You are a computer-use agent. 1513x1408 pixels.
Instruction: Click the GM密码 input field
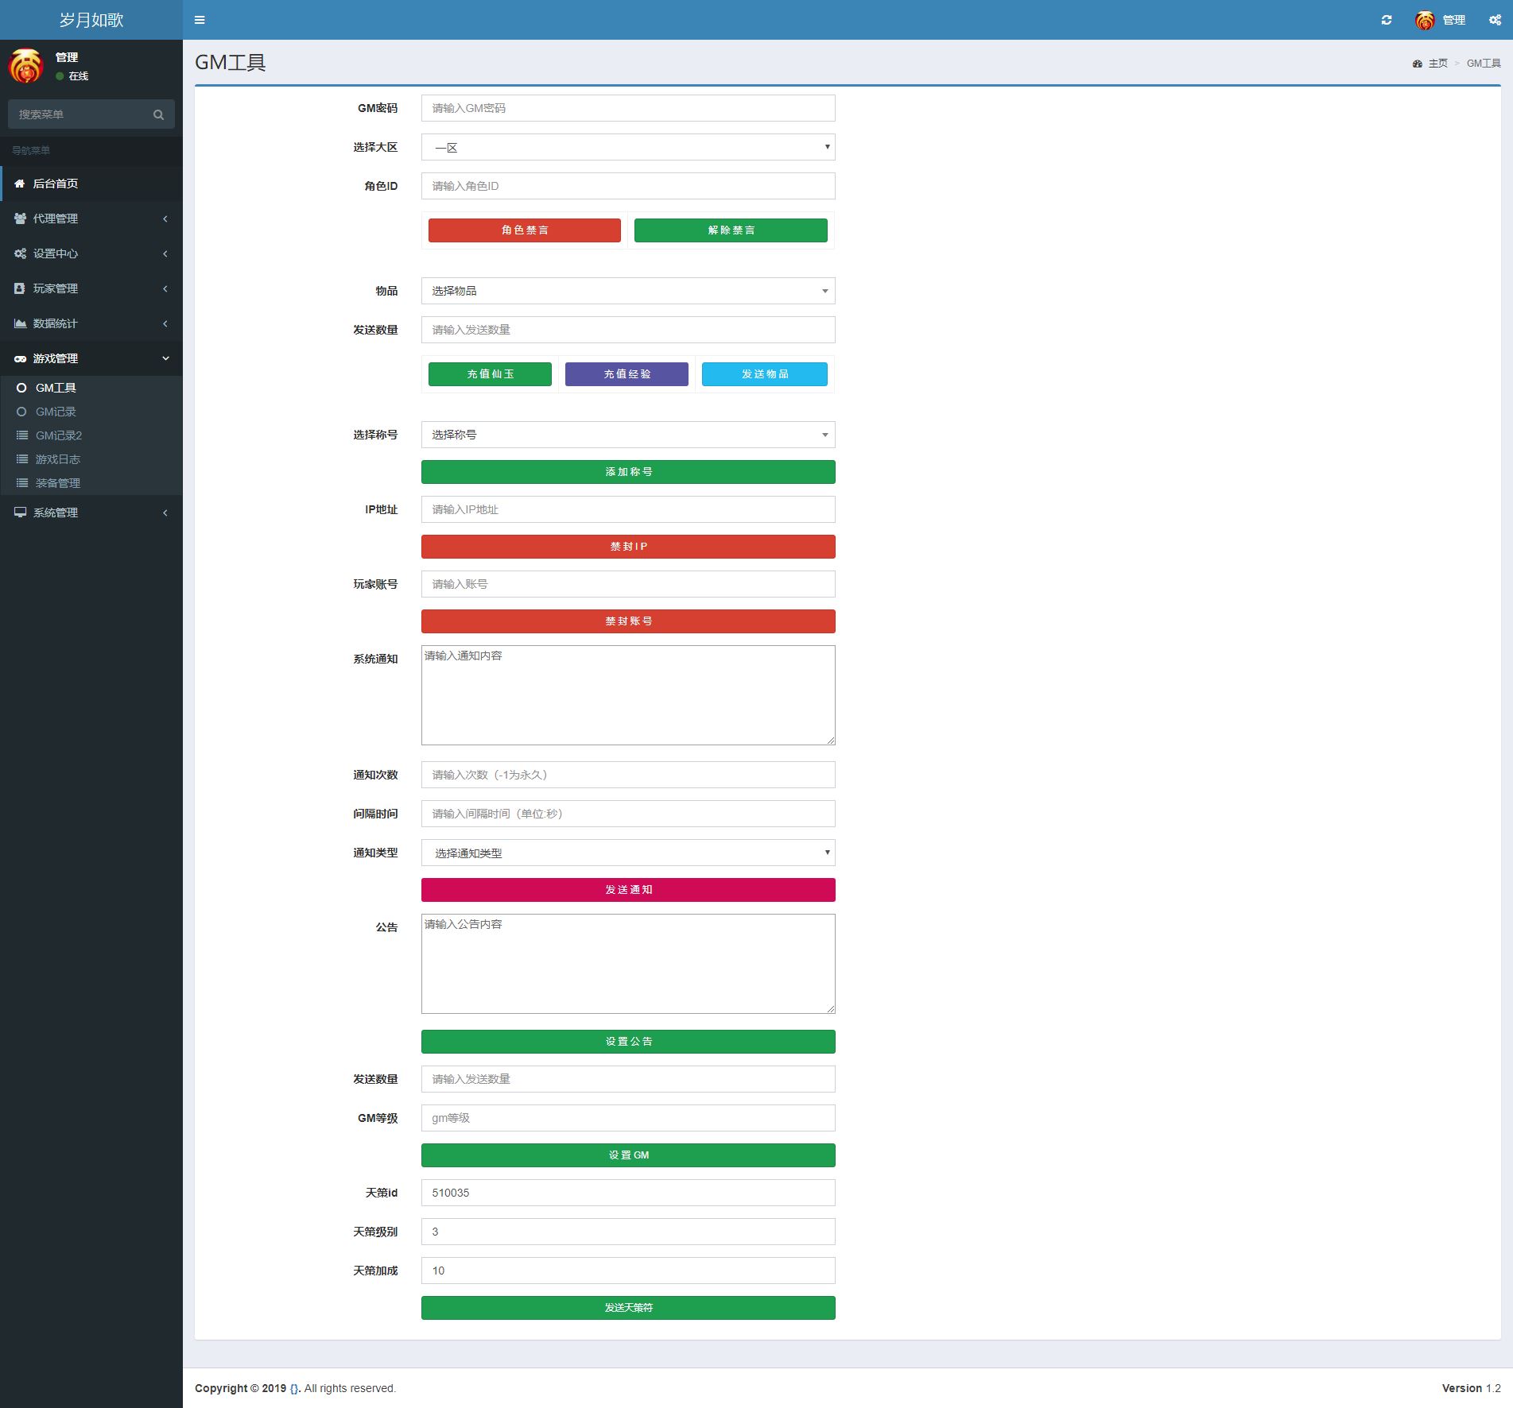(x=627, y=108)
